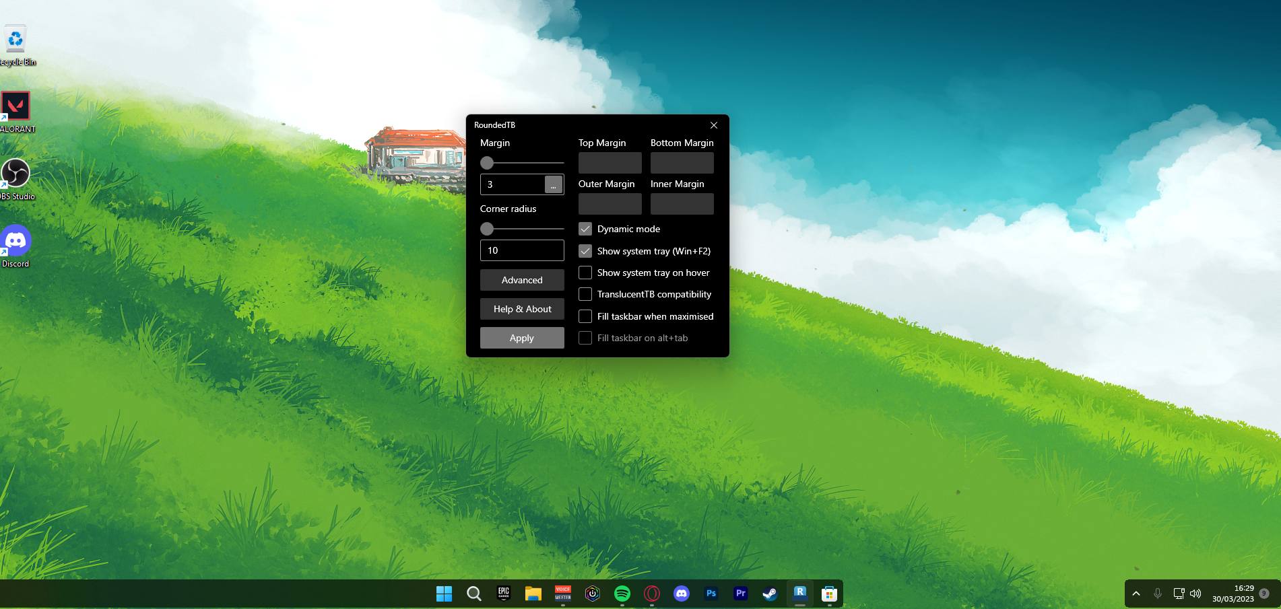Click the Top Margin field
Viewport: 1281px width, 609px height.
pyautogui.click(x=610, y=163)
